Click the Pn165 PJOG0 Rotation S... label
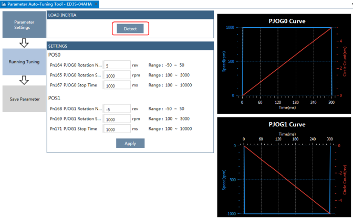 click(75, 75)
